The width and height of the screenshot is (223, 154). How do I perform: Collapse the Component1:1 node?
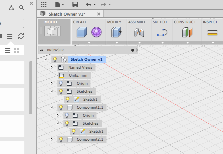(x=51, y=107)
